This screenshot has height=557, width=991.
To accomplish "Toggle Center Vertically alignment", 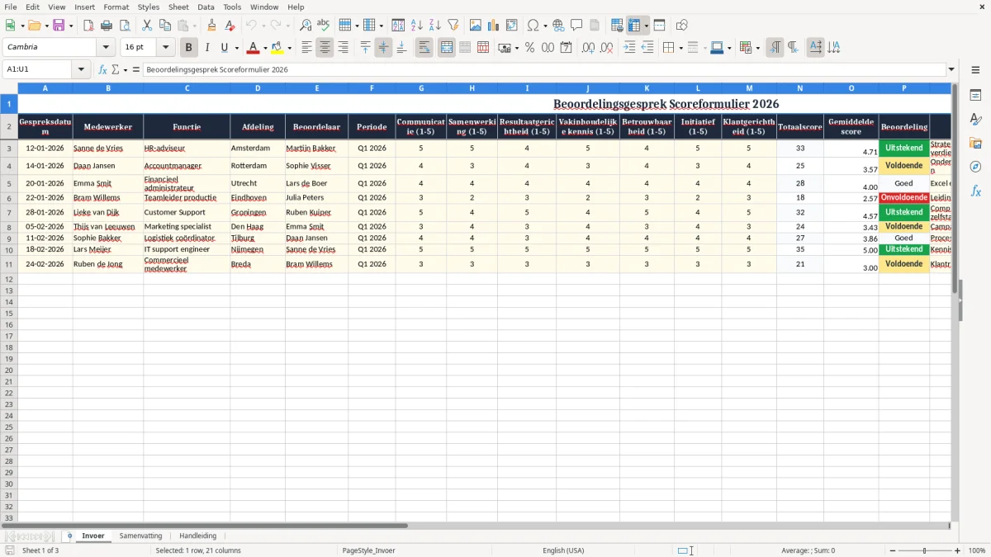I will (383, 48).
